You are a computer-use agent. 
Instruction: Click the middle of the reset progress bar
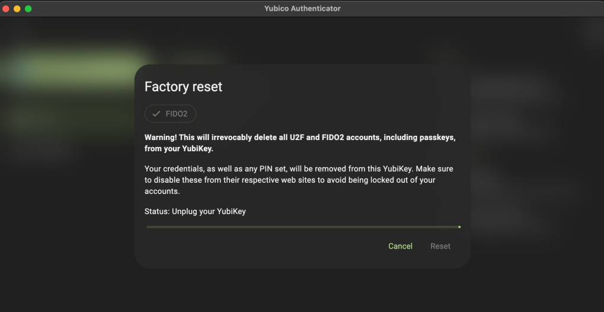(x=303, y=227)
